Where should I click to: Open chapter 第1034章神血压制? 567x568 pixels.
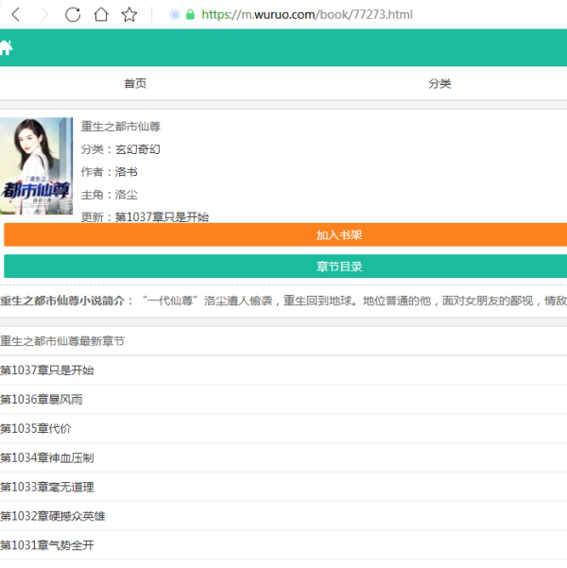47,458
